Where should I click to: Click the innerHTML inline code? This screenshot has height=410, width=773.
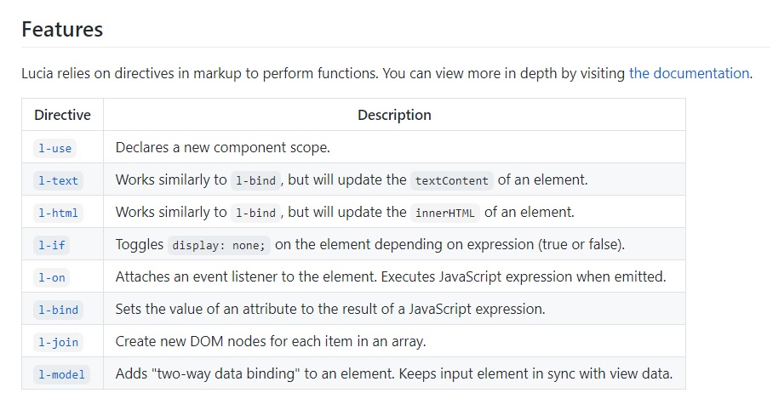point(444,213)
